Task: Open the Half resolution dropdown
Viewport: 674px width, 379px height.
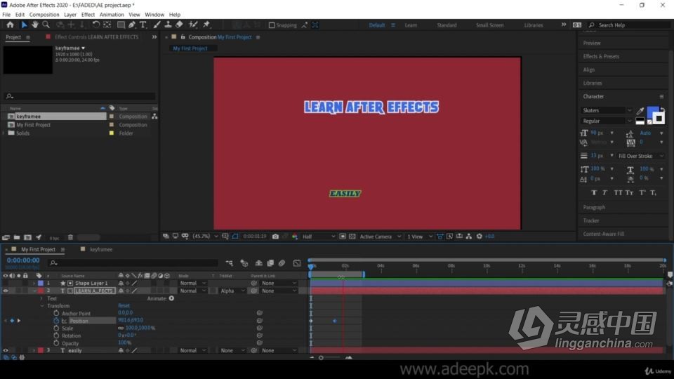Action: [318, 237]
